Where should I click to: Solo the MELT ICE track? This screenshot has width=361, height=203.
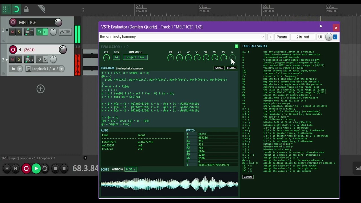click(x=19, y=32)
